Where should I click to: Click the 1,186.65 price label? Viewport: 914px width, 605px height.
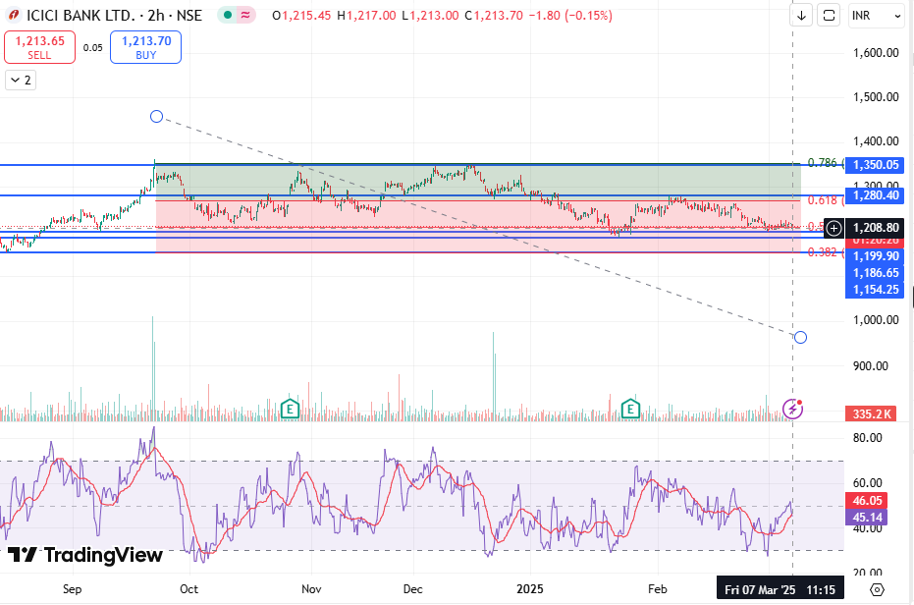coord(876,272)
